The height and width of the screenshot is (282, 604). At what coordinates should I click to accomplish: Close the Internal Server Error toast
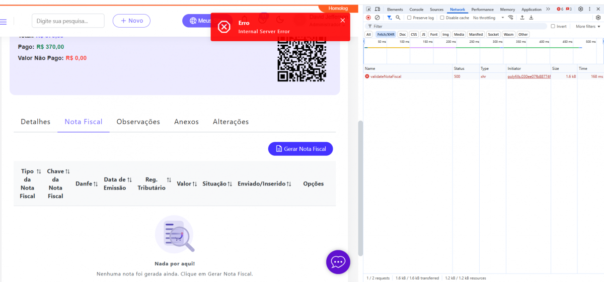click(343, 20)
